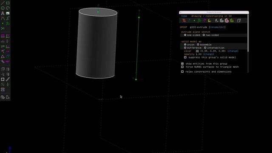
Task: Apply parallel constraint
Action: click(3, 46)
